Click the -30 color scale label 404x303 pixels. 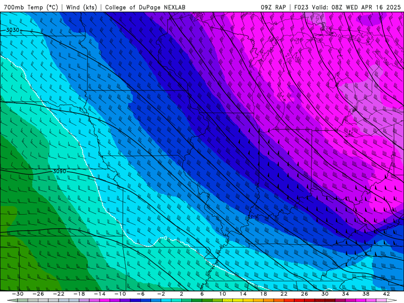click(18, 294)
